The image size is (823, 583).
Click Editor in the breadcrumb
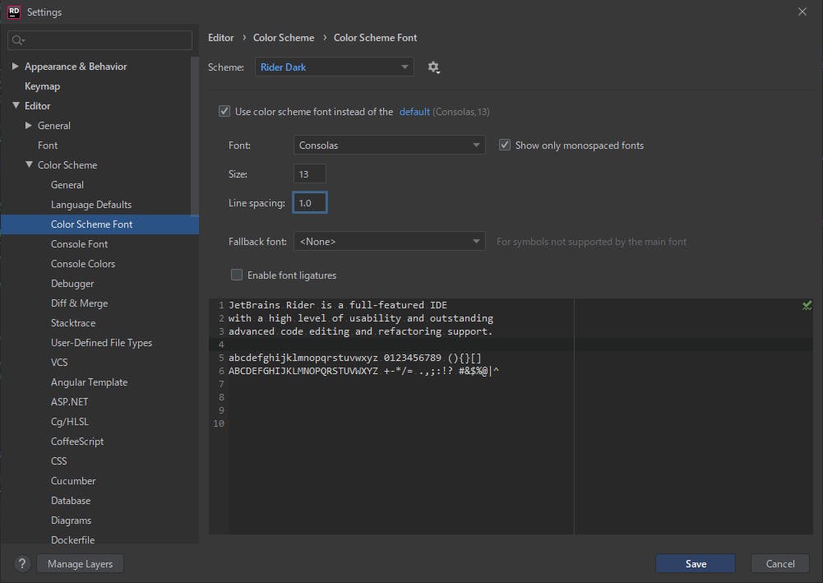coord(221,38)
